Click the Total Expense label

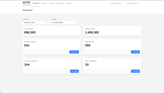tap(90, 29)
